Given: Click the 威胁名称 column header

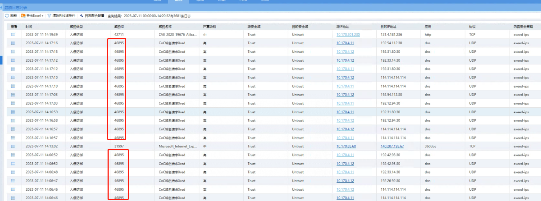Looking at the screenshot, I should click(x=165, y=26).
